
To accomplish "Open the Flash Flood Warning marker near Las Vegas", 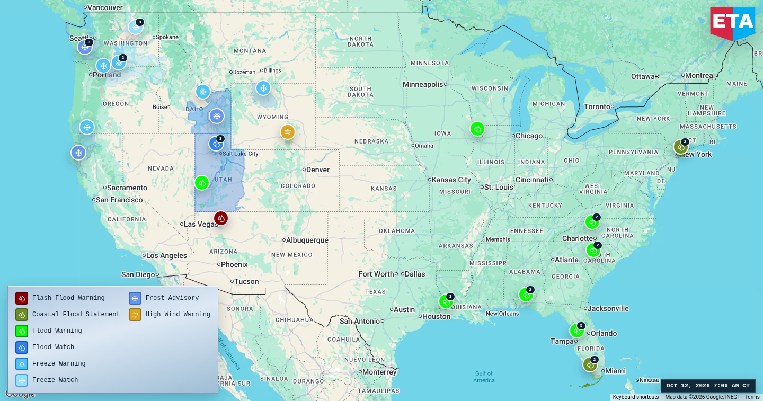I will 221,218.
